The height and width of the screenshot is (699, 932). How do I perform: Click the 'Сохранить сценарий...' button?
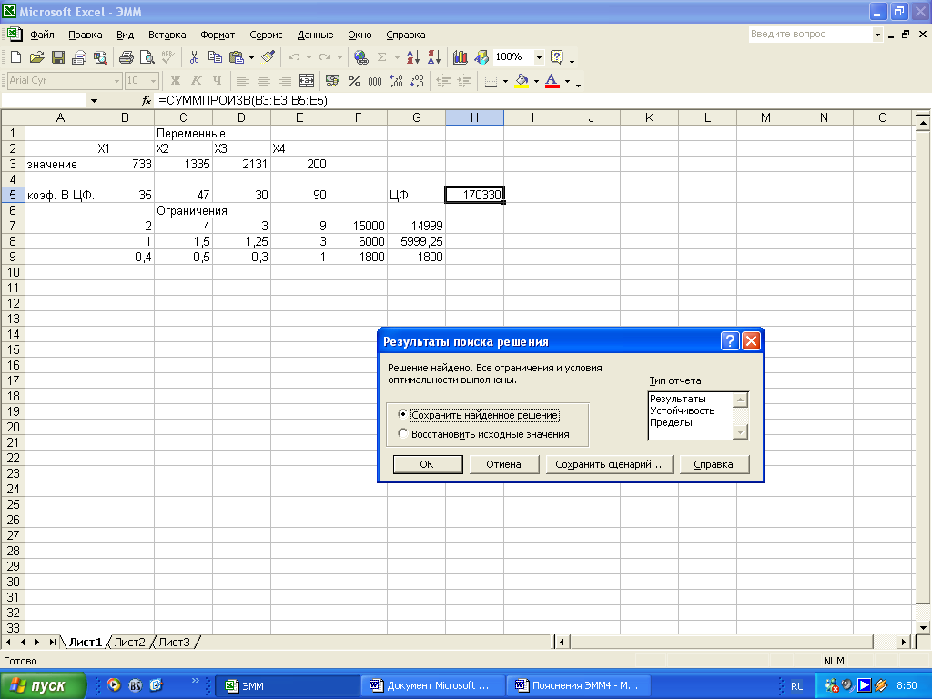pyautogui.click(x=609, y=464)
